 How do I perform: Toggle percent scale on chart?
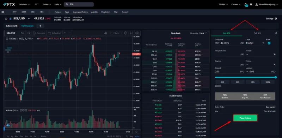point(127,136)
